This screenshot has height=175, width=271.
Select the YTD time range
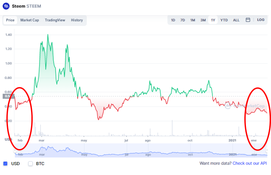(x=224, y=20)
